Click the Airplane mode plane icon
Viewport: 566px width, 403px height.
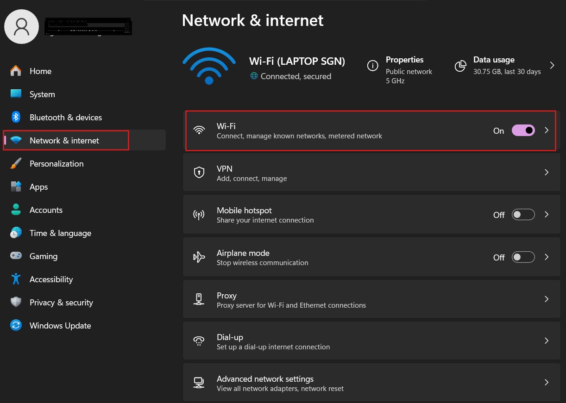click(x=199, y=257)
